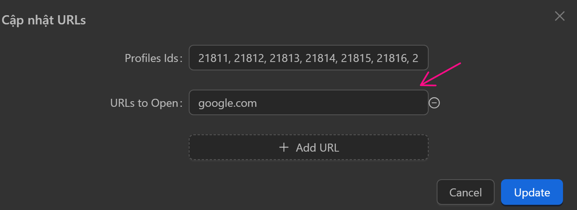Focus the URLs to Open input field
The height and width of the screenshot is (210, 577).
click(x=308, y=103)
